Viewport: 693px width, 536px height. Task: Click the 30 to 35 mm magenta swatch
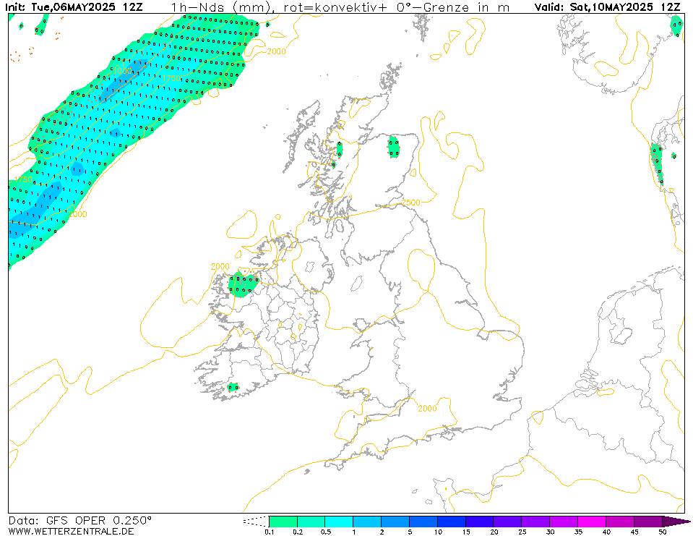coord(564,522)
